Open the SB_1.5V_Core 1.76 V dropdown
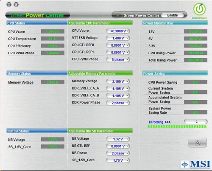Screen dimensions: 212x171 [x=118, y=160]
